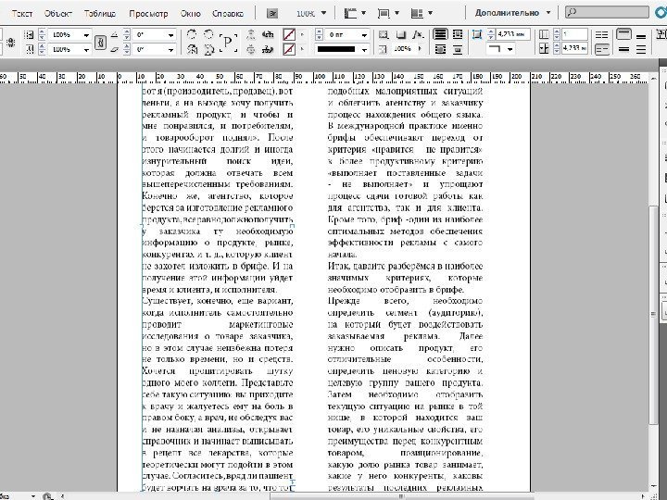Align text to top of frame

coord(624,34)
